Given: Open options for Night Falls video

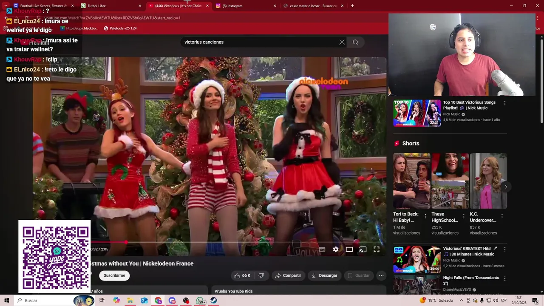Looking at the screenshot, I should point(505,279).
